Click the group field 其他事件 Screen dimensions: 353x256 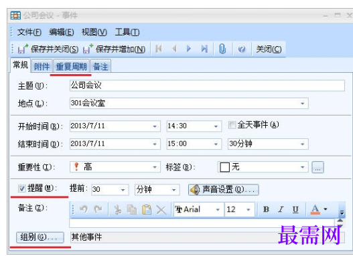click(x=207, y=237)
